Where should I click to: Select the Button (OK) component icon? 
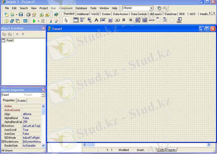click(117, 20)
